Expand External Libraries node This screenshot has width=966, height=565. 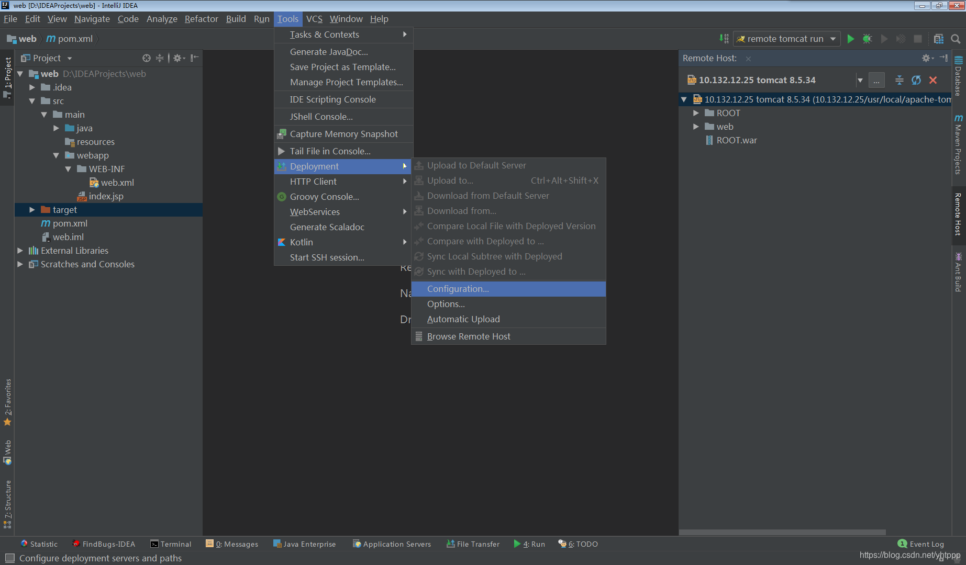[x=20, y=251]
